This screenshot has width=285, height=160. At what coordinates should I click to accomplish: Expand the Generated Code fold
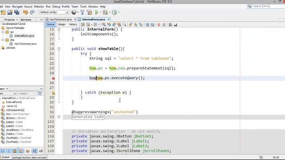tap(59, 117)
